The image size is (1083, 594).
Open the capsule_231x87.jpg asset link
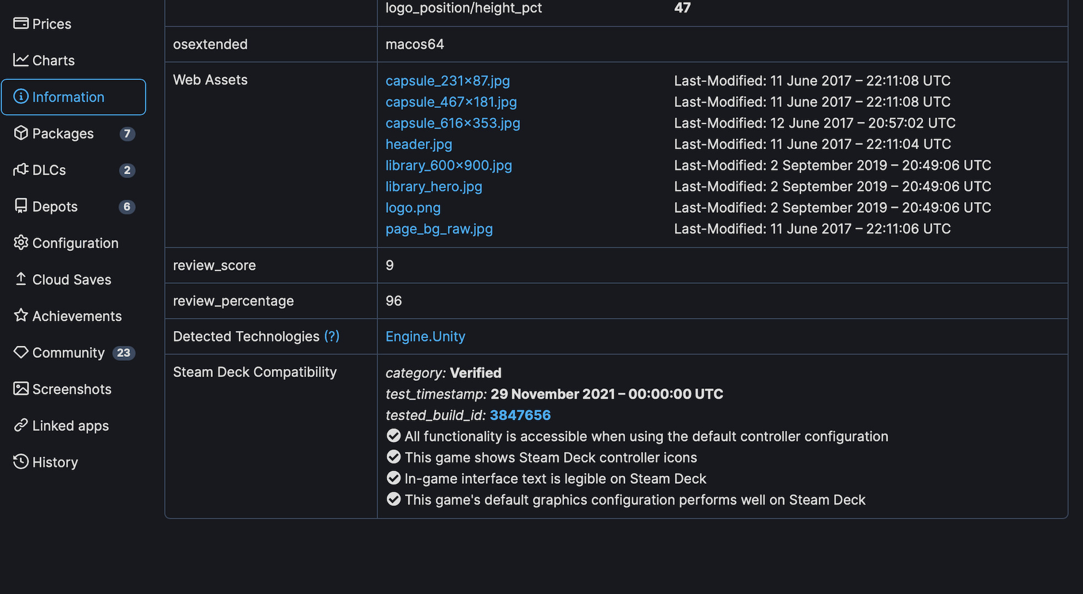tap(447, 81)
